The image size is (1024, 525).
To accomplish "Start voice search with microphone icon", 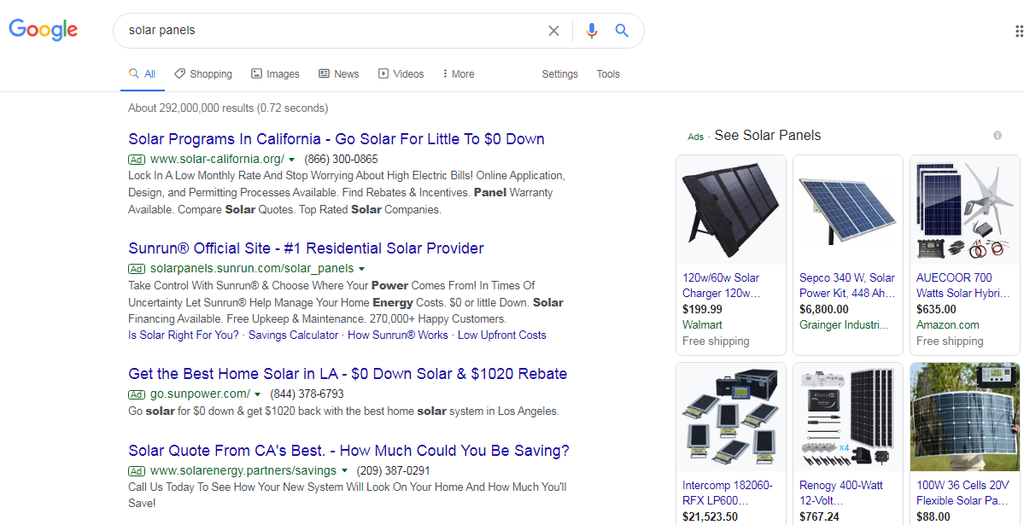I will [x=592, y=31].
